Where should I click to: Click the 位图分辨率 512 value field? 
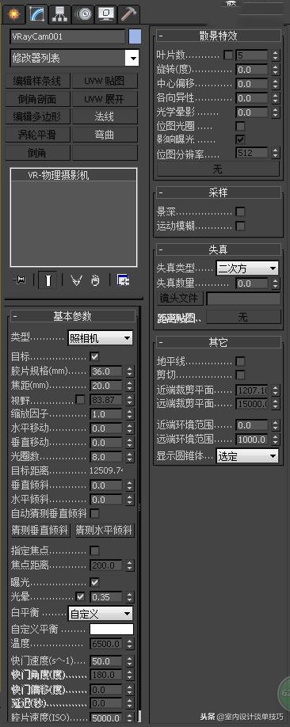pyautogui.click(x=252, y=153)
